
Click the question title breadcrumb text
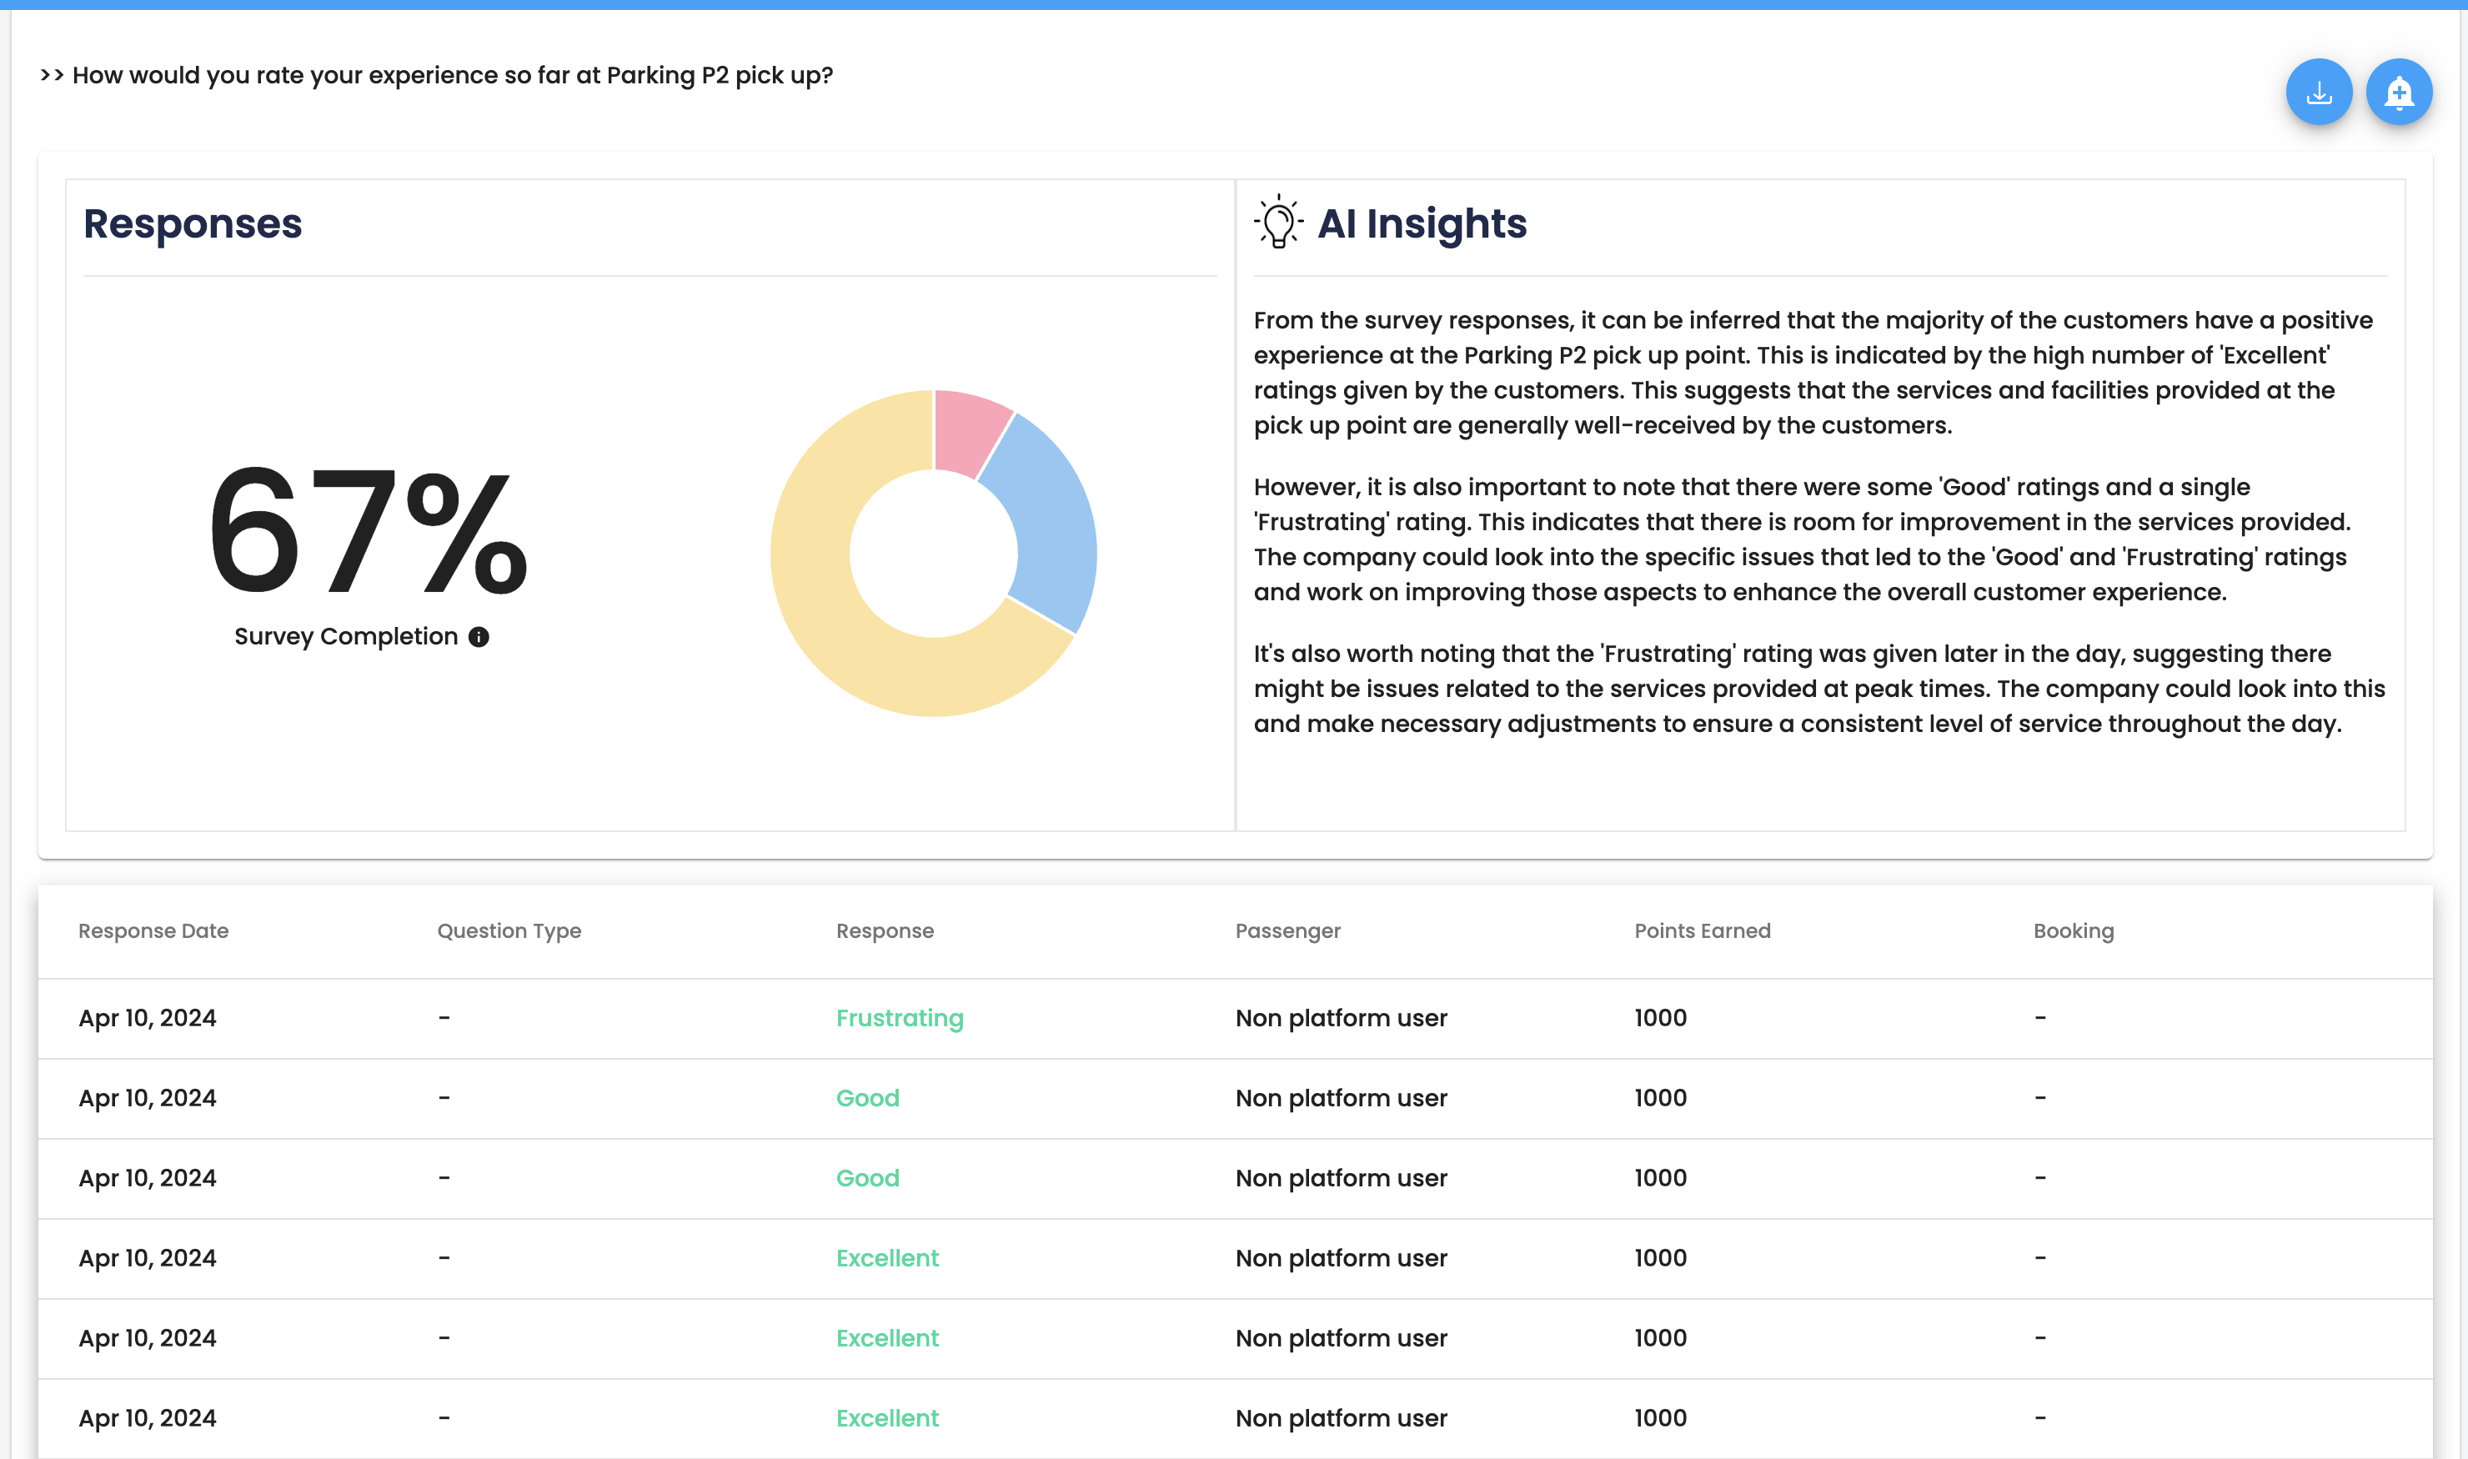tap(452, 76)
